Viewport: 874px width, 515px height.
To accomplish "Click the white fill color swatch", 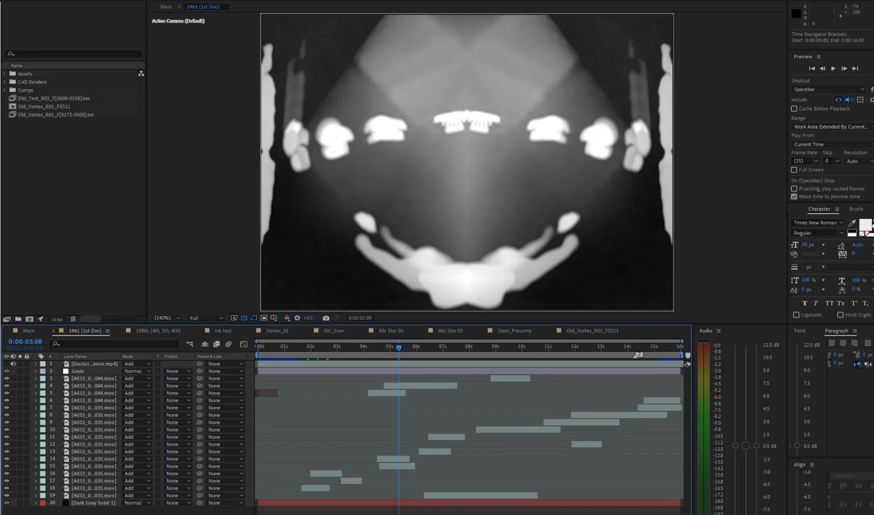I will (865, 225).
